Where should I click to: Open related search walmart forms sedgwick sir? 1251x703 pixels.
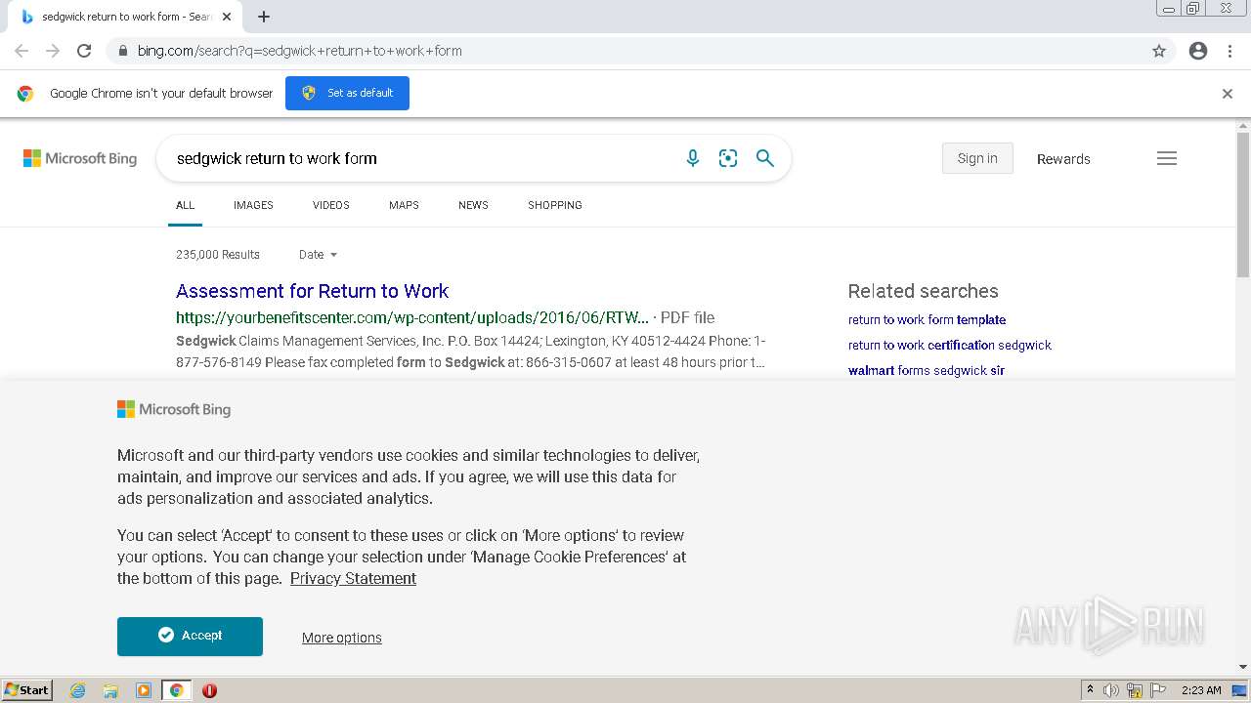[x=927, y=370]
